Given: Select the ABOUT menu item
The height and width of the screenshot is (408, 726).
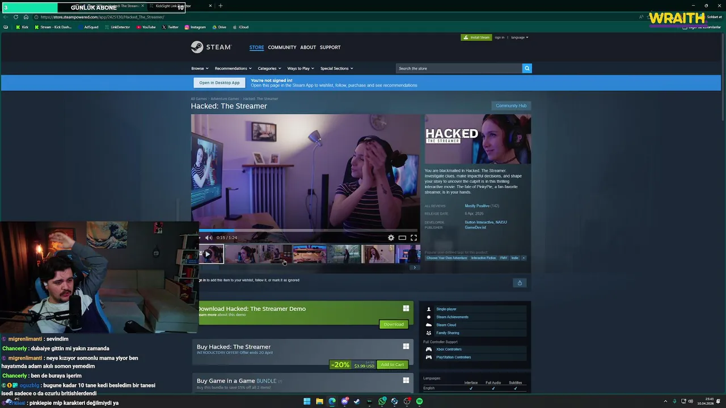Looking at the screenshot, I should click(308, 48).
